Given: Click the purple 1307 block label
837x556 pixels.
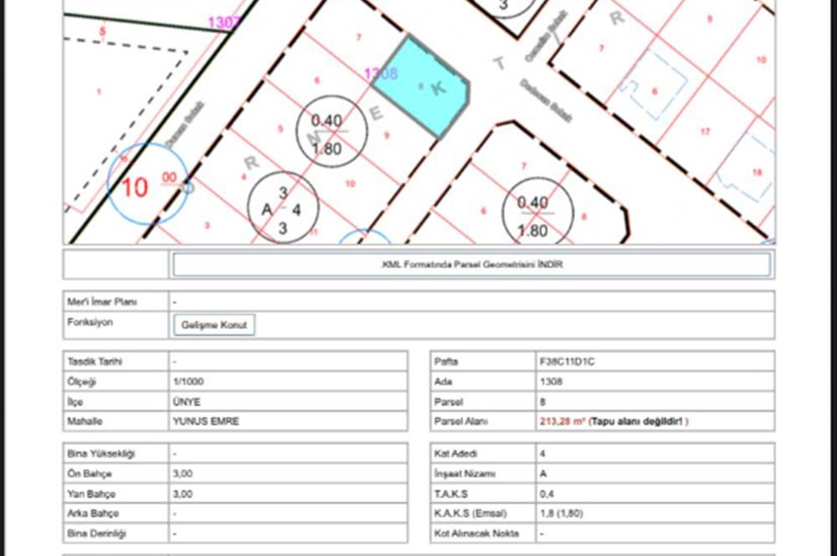Looking at the screenshot, I should (x=223, y=23).
